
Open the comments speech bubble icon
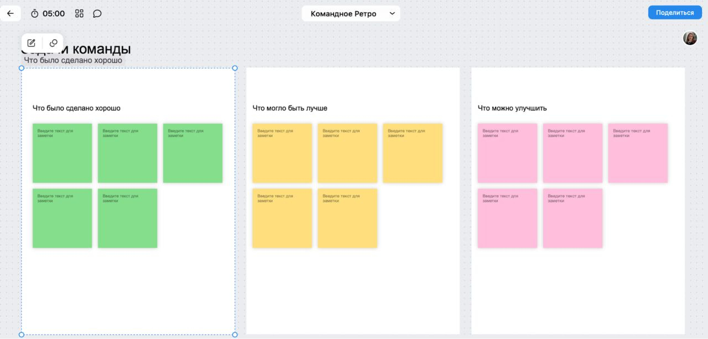click(97, 13)
